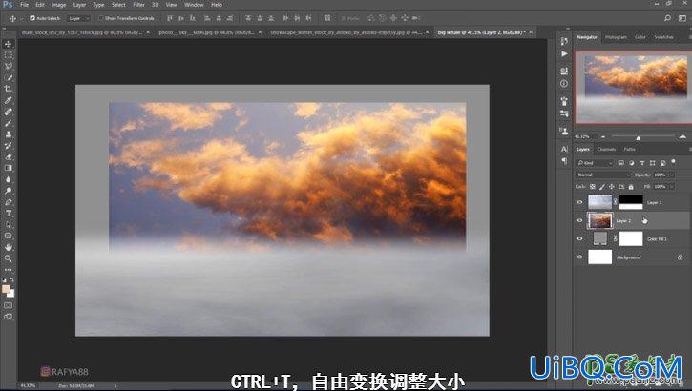The width and height of the screenshot is (692, 391).
Task: Select the Rectangle shape tool
Action: (9, 236)
